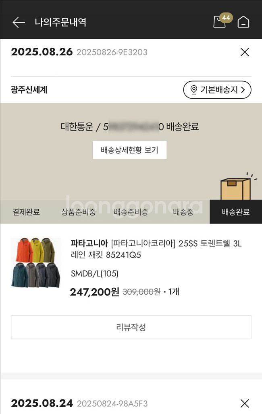Open the shopping cart with 44 items
The height and width of the screenshot is (414, 262).
click(220, 22)
